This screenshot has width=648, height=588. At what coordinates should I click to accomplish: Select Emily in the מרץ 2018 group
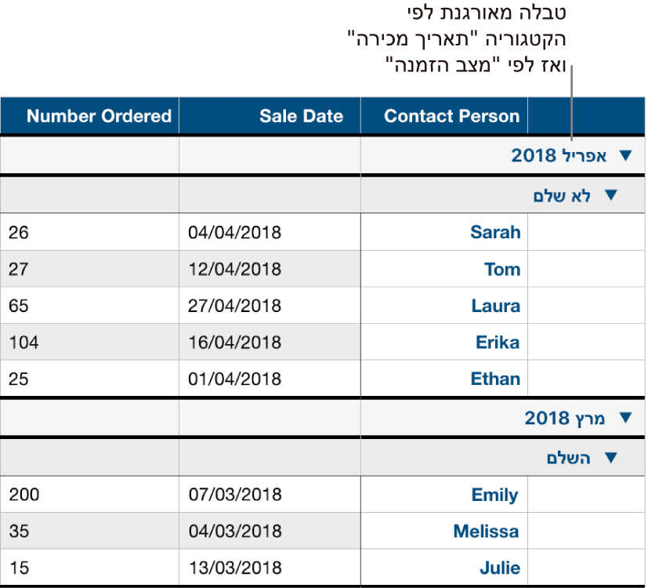494,495
